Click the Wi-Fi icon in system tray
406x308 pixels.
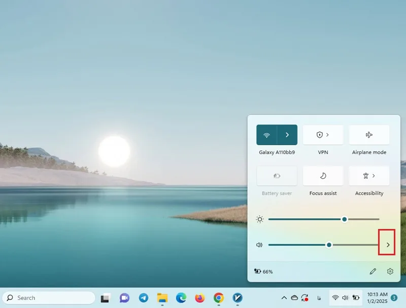335,298
